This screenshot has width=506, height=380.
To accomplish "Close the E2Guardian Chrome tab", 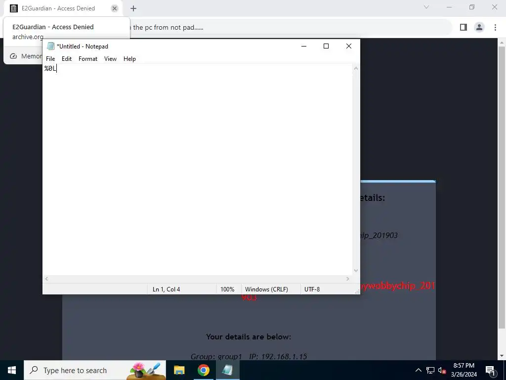I will pyautogui.click(x=115, y=8).
